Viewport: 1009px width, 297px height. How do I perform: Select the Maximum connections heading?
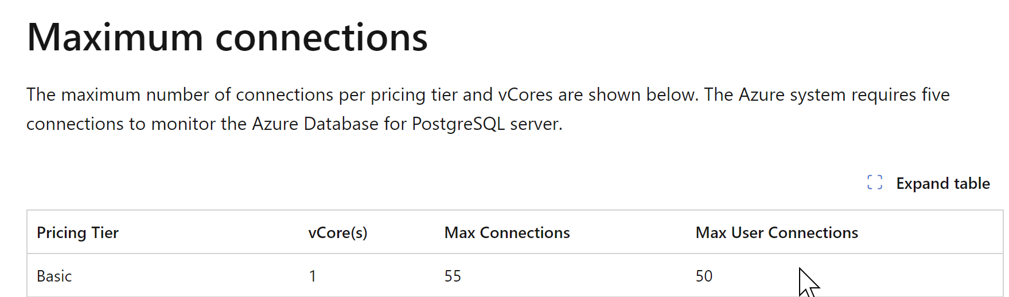click(x=227, y=37)
